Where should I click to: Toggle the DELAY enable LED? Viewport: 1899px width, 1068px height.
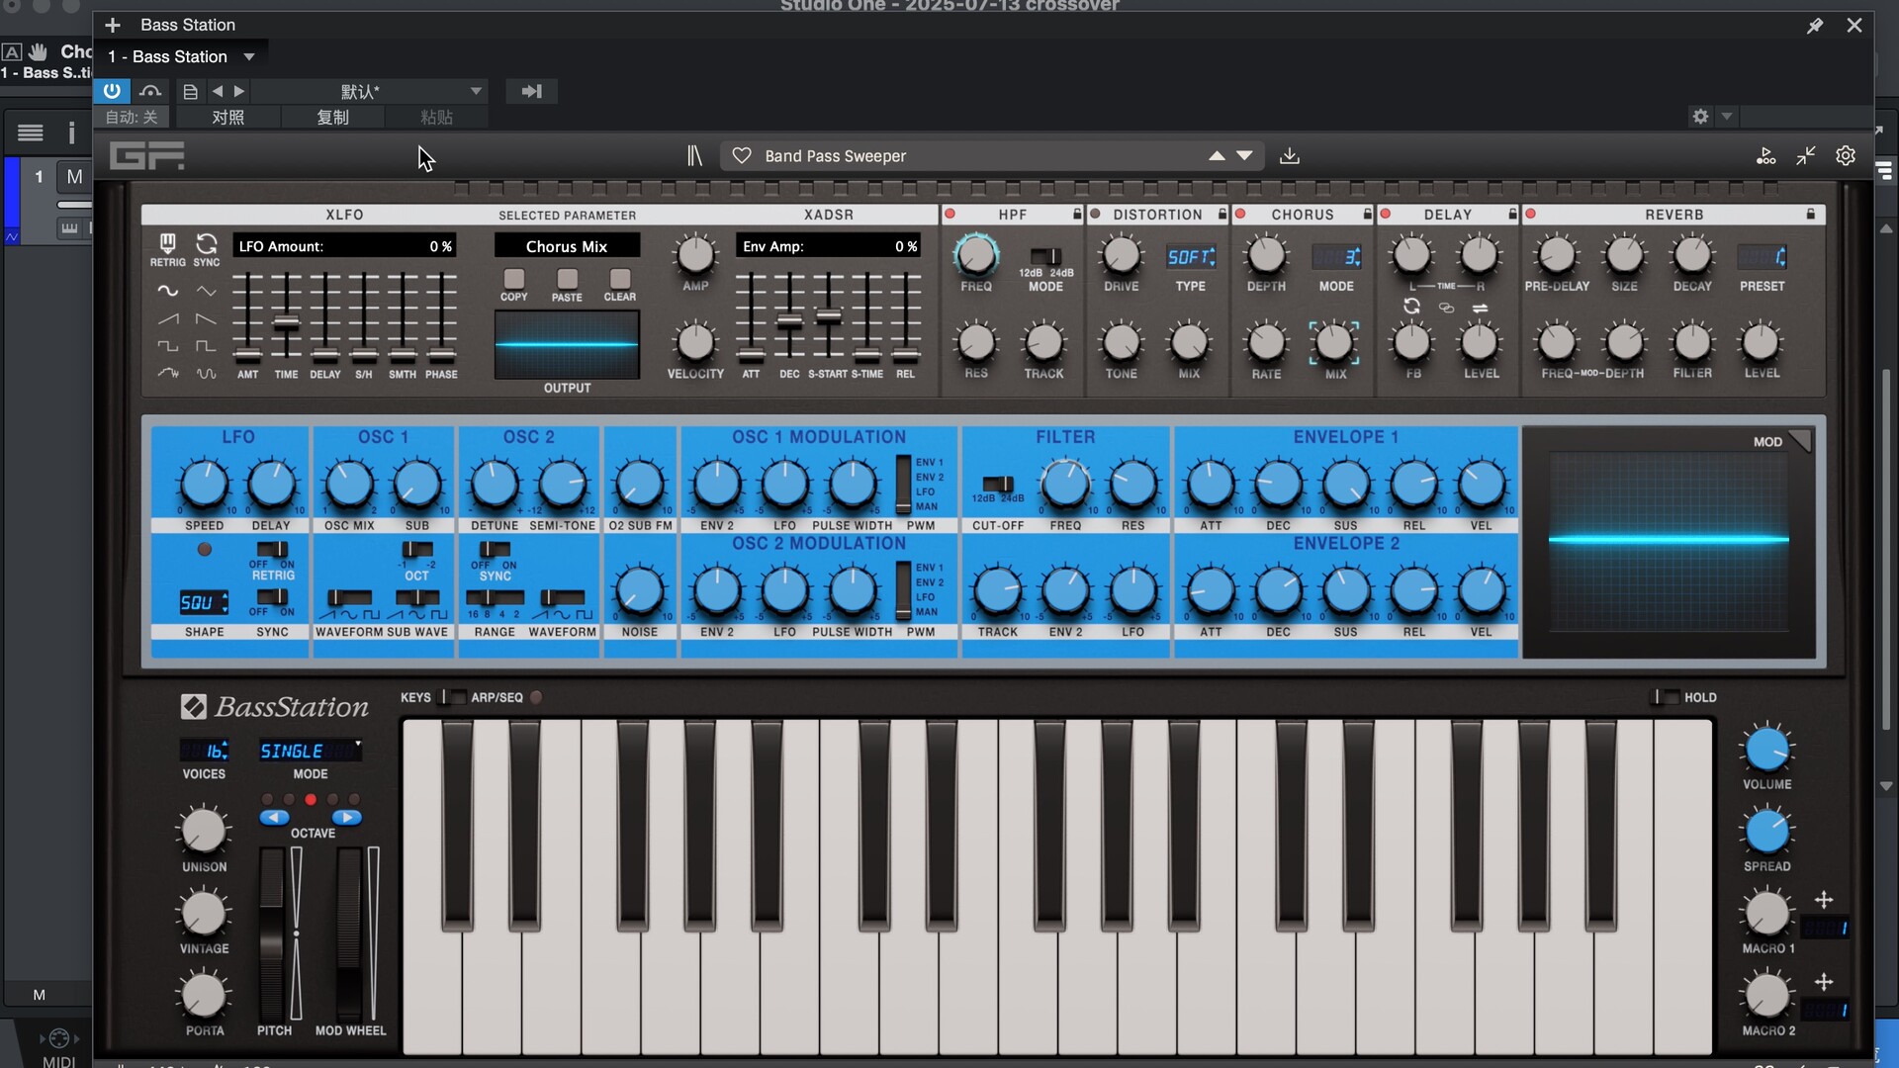[x=1386, y=215]
